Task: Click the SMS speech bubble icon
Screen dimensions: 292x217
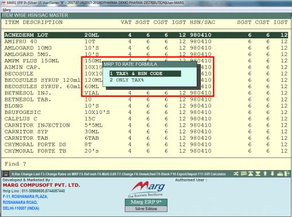Action: (x=244, y=173)
